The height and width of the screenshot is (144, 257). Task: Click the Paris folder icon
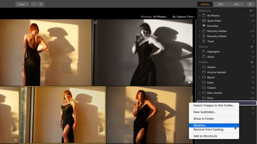[204, 98]
